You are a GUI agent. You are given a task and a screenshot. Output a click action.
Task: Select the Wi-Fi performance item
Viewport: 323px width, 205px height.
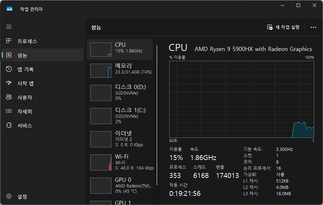tap(120, 162)
